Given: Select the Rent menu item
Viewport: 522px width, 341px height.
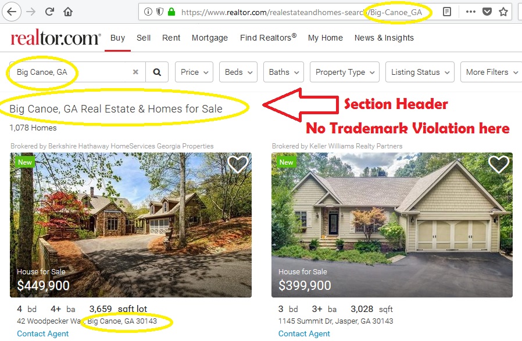Looking at the screenshot, I should (x=171, y=38).
